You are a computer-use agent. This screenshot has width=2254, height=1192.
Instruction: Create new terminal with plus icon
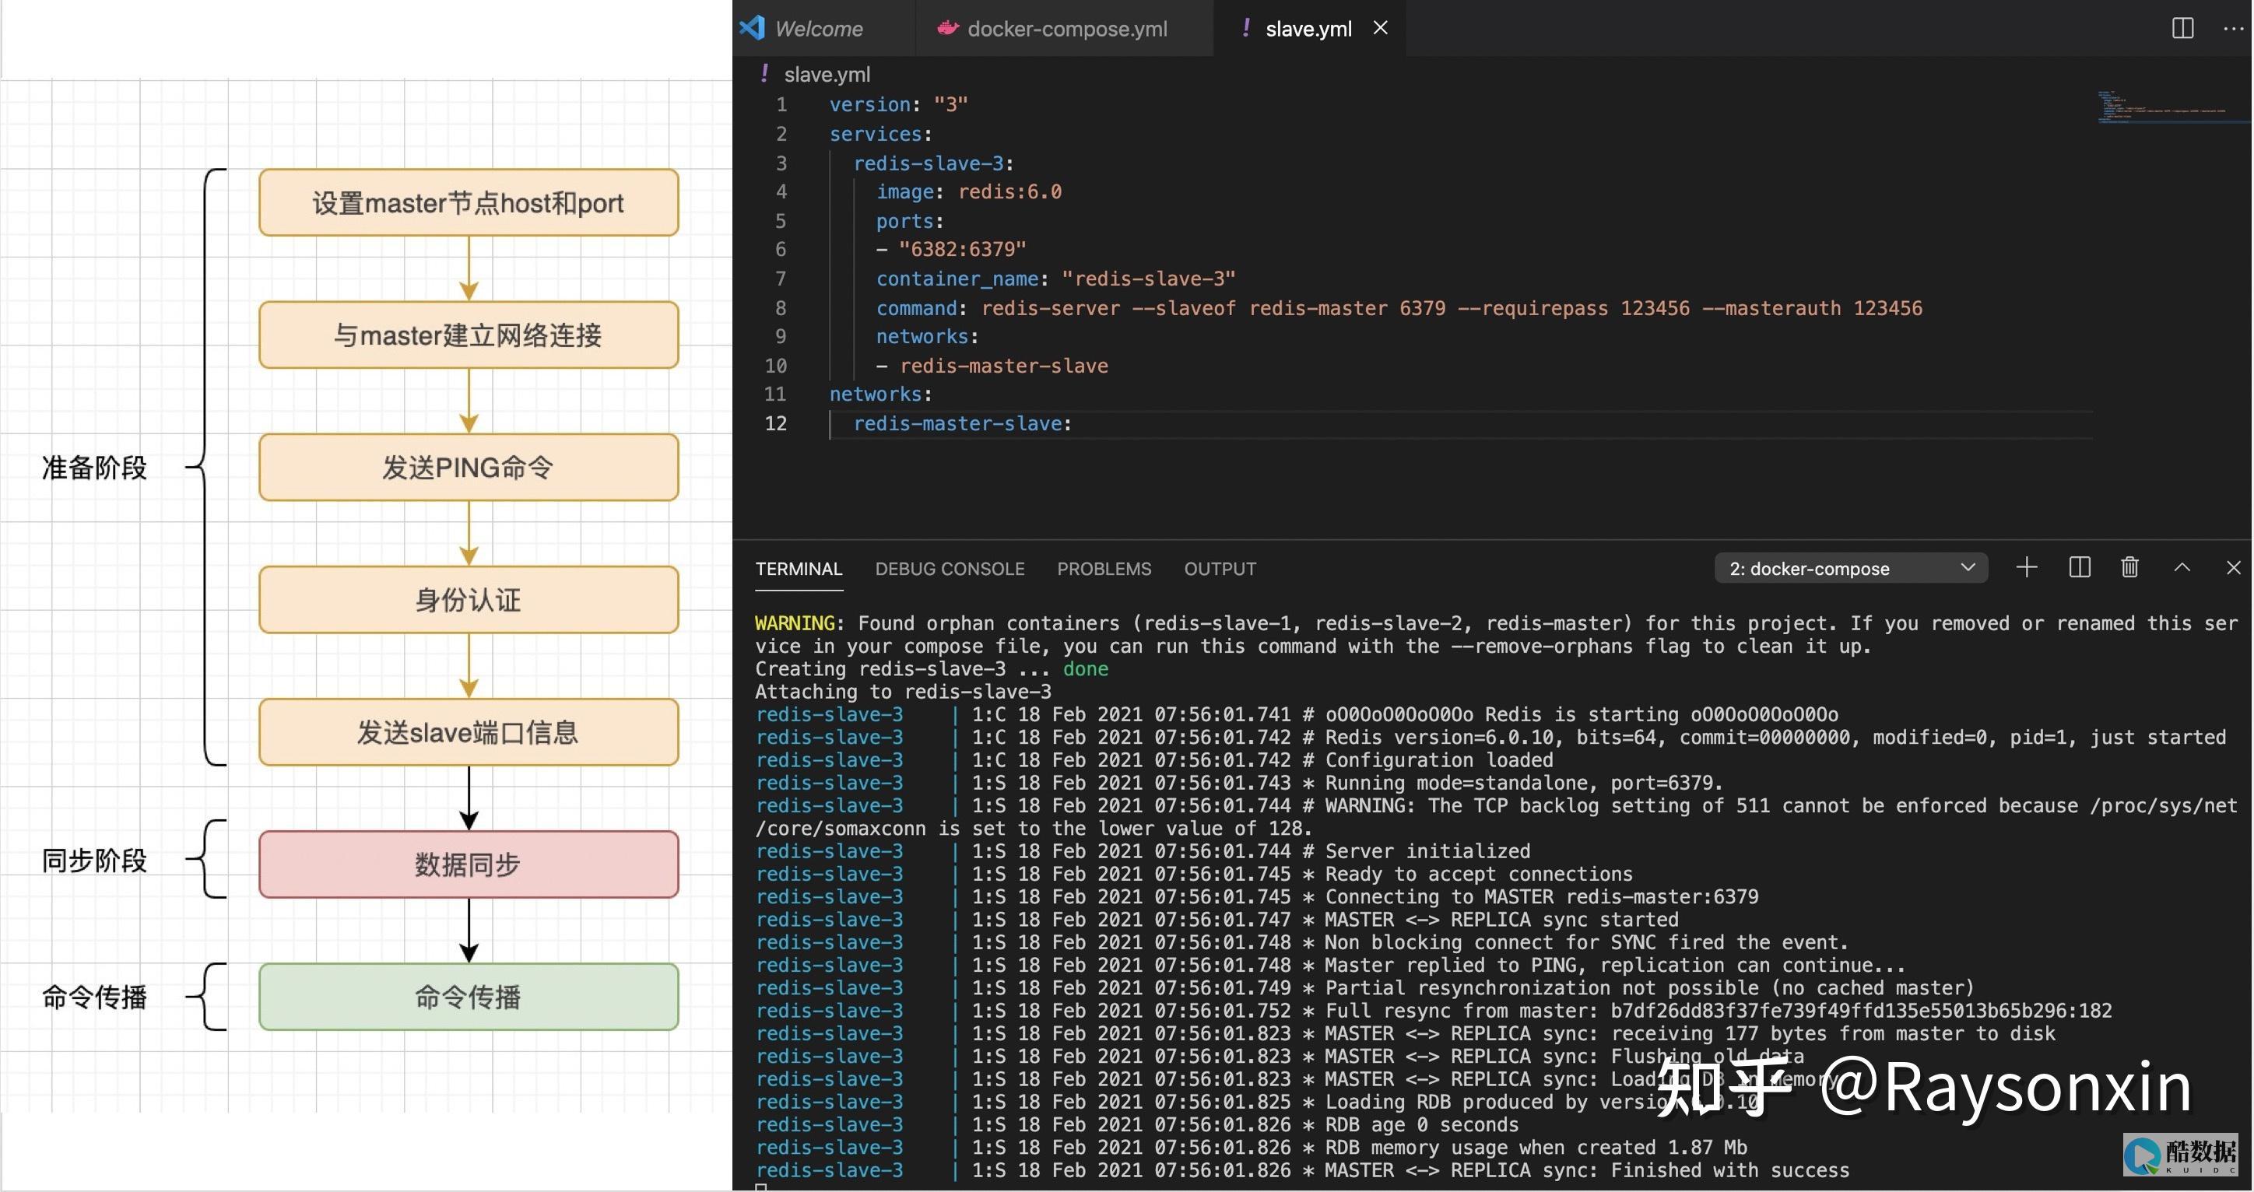(x=2027, y=567)
